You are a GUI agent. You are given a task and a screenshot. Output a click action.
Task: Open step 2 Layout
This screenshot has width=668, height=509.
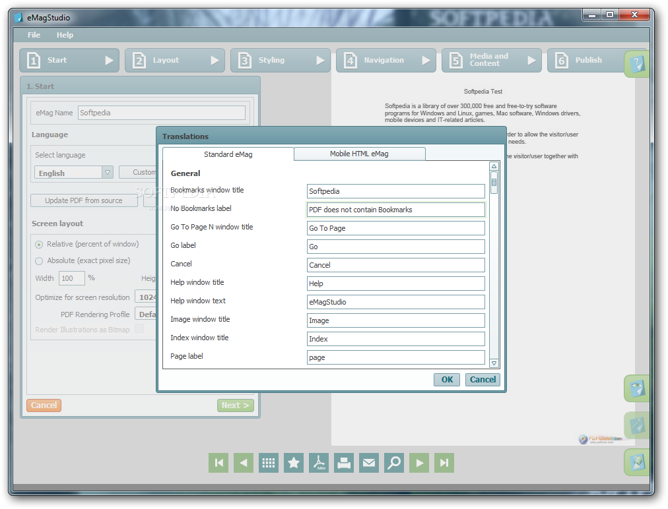[x=175, y=61]
